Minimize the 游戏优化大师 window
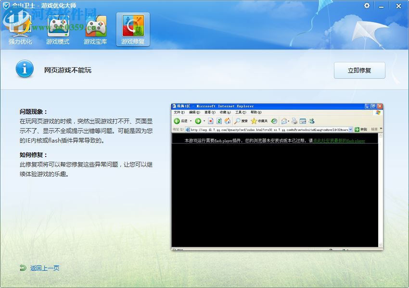The width and height of the screenshot is (409, 288). pos(382,6)
